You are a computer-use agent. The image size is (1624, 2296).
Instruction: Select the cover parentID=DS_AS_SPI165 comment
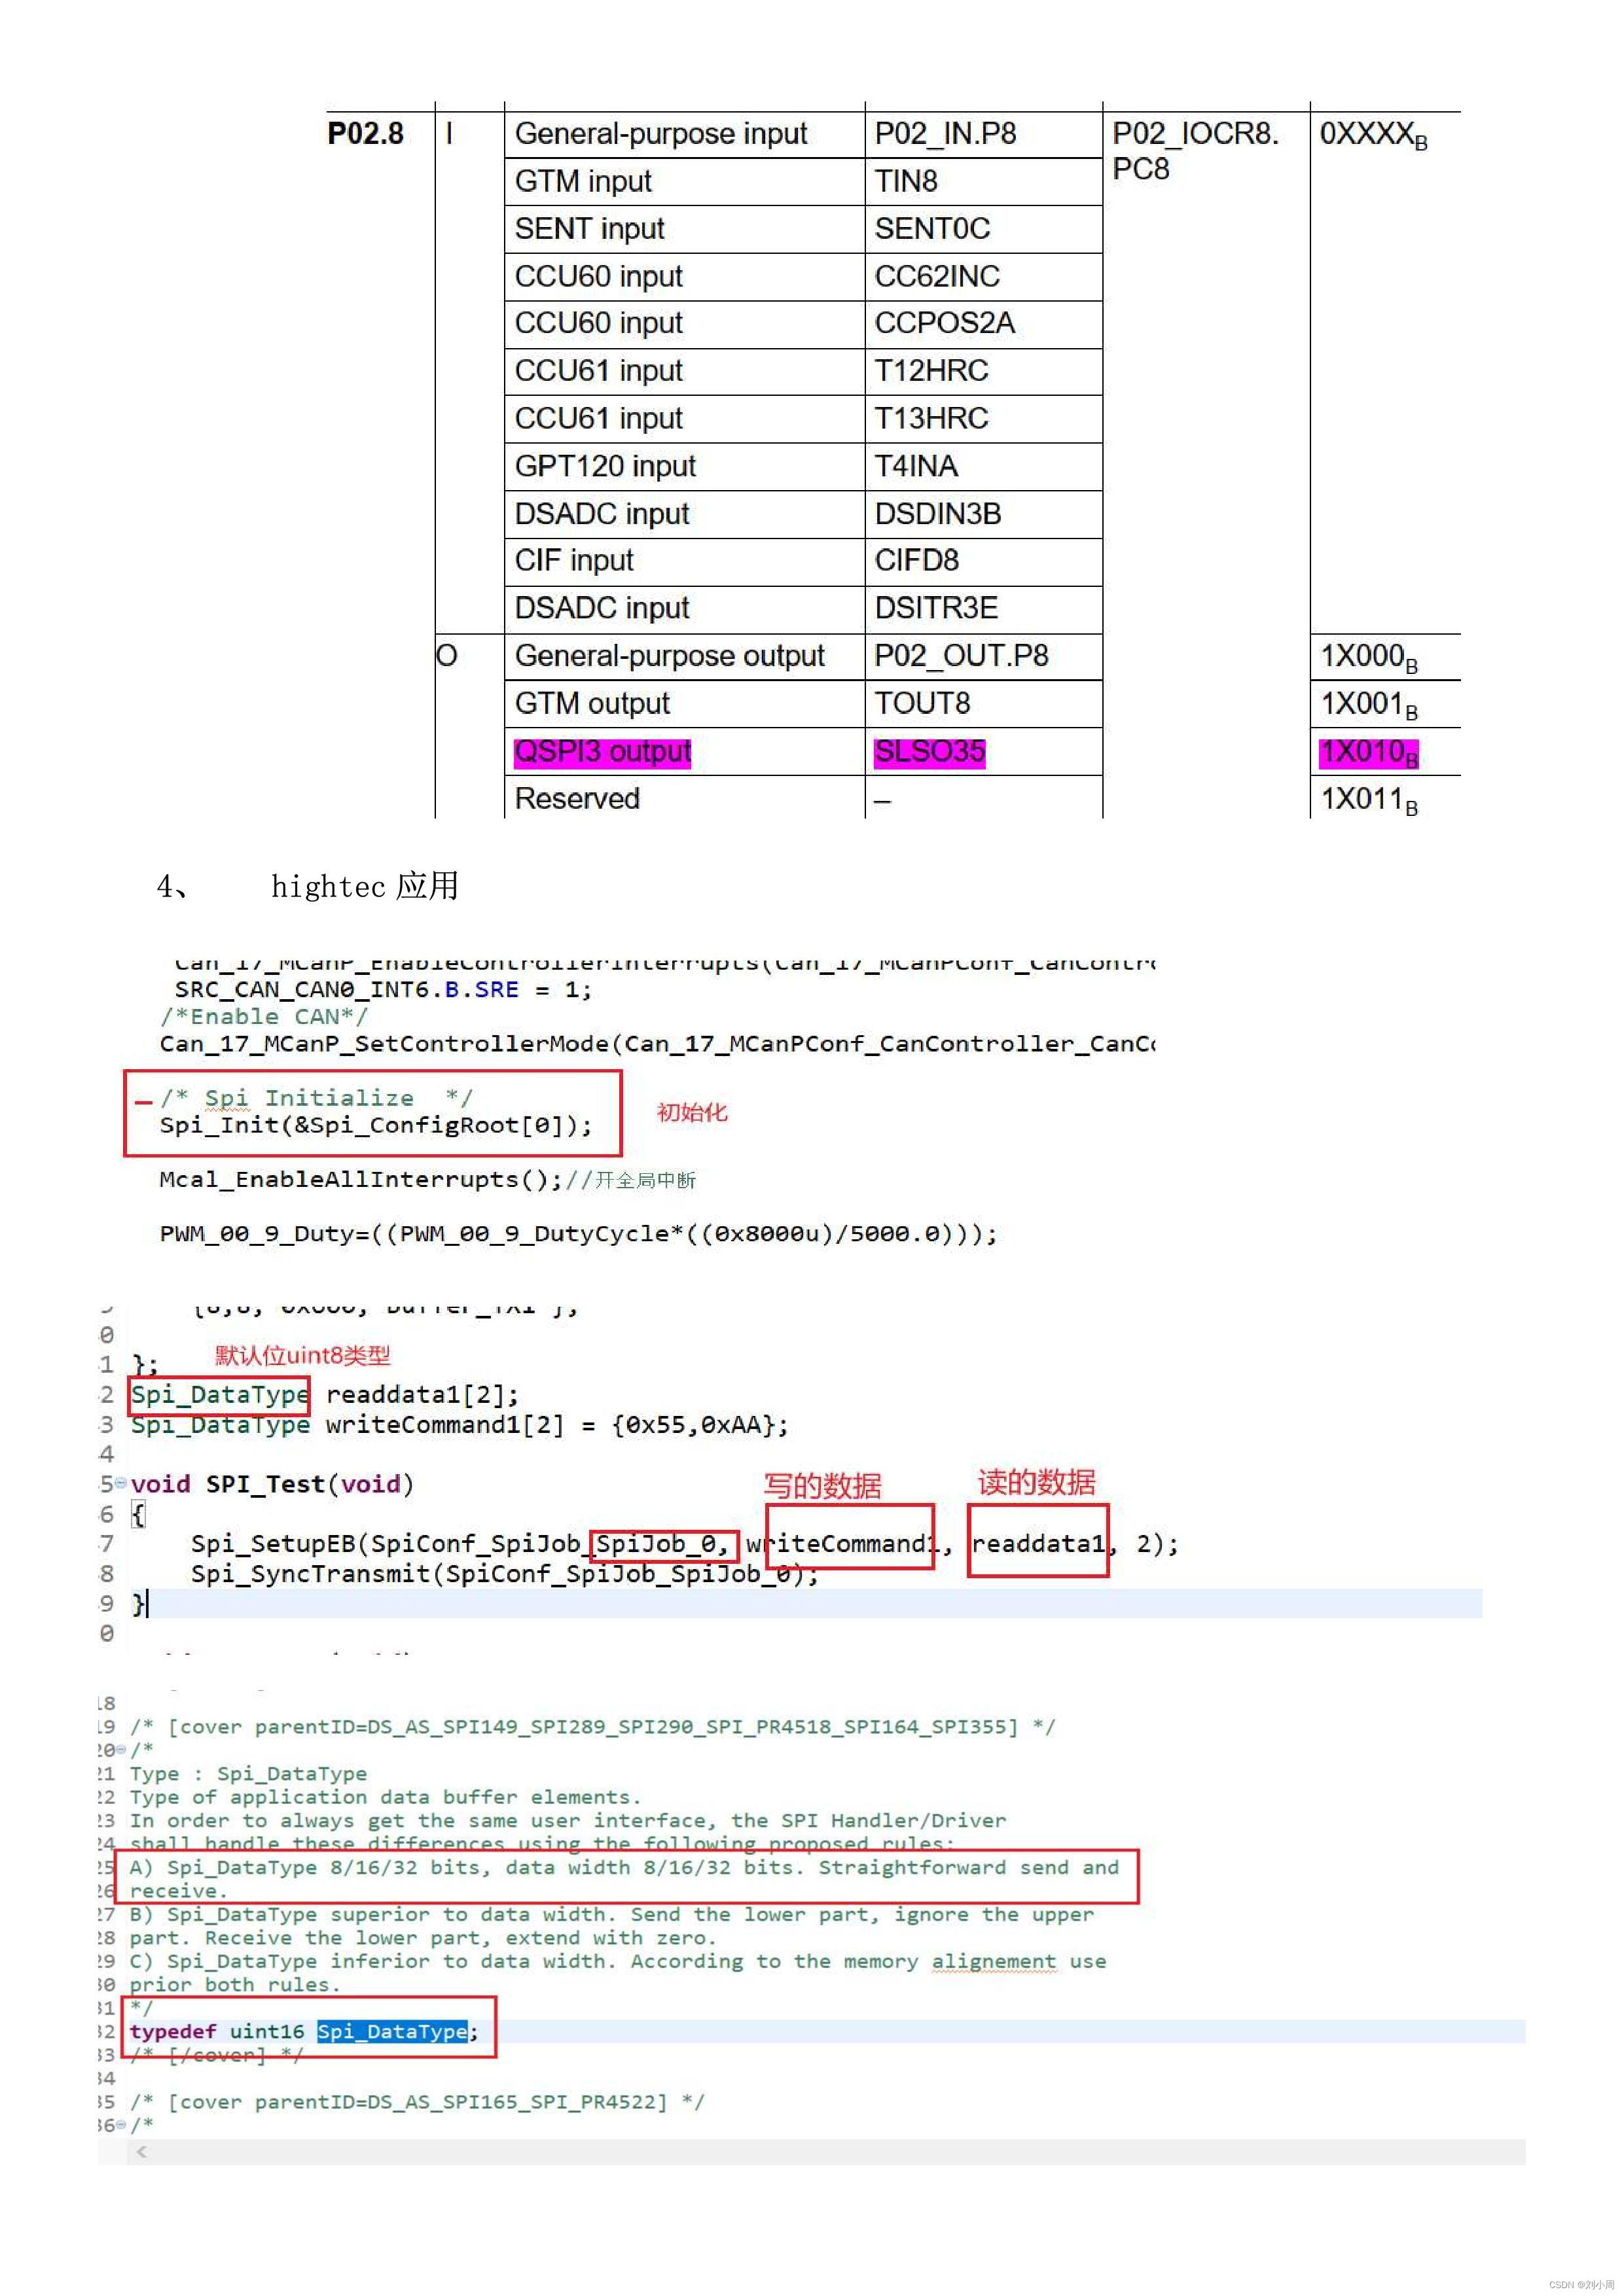tap(416, 2102)
